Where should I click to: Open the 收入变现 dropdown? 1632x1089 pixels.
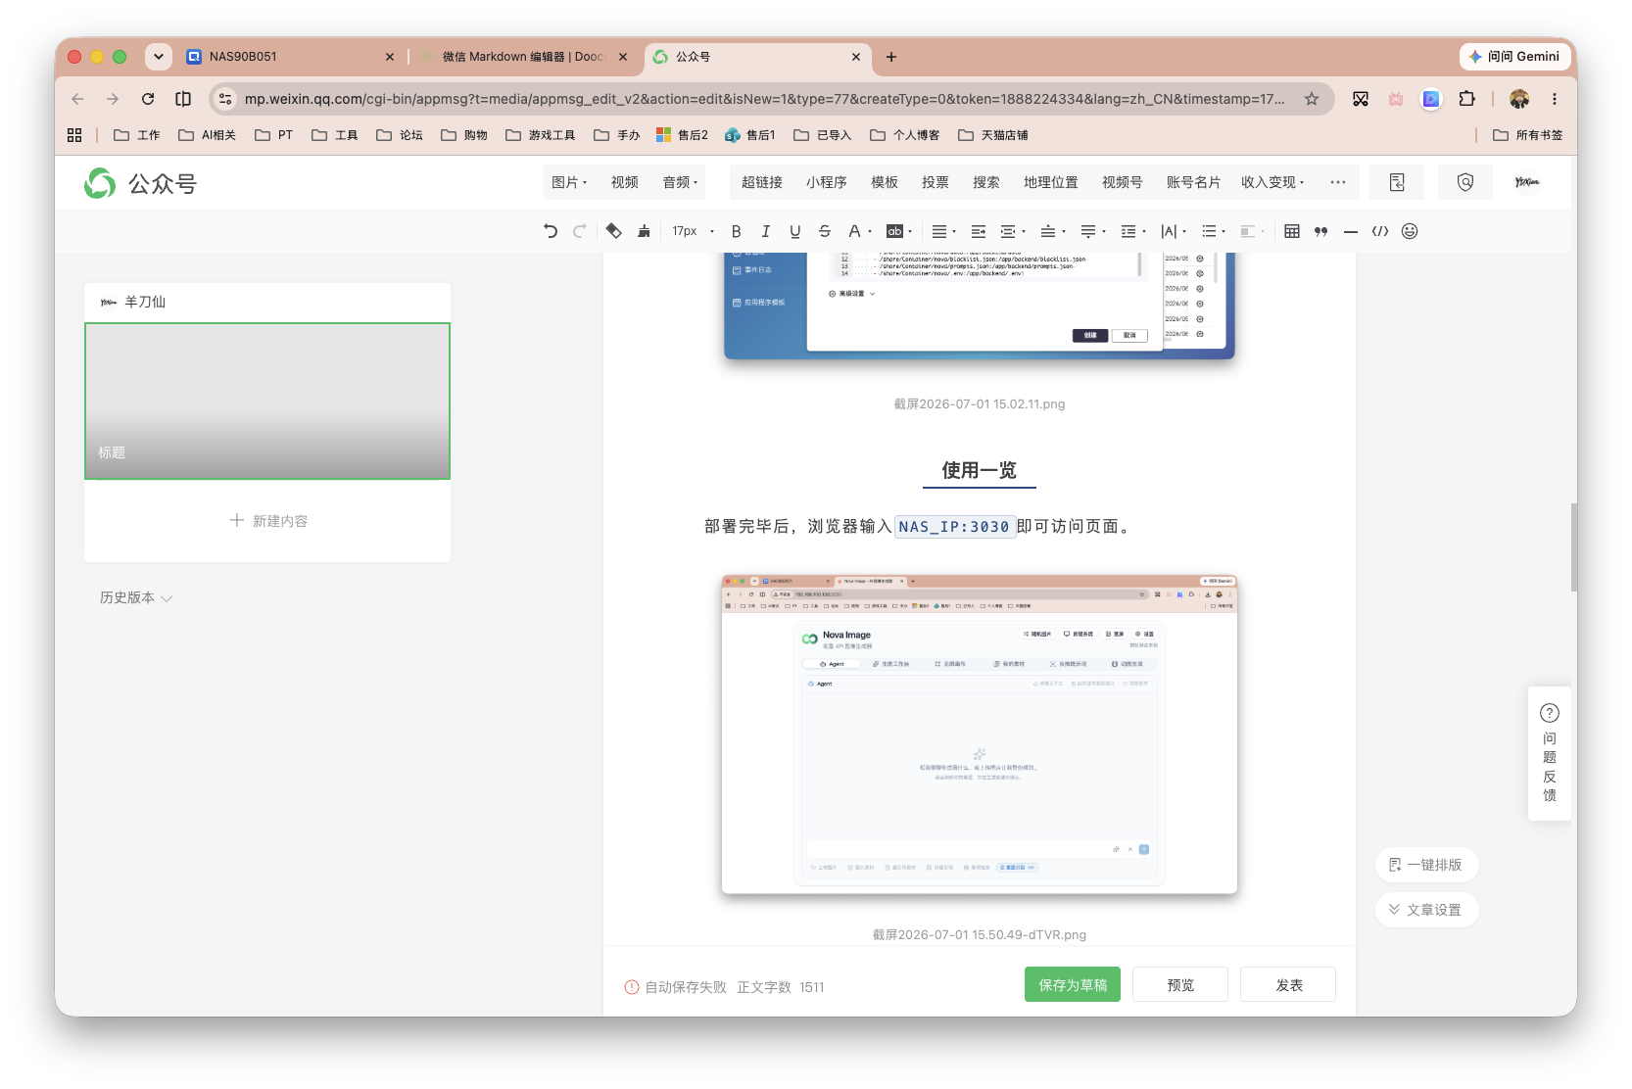(x=1272, y=182)
